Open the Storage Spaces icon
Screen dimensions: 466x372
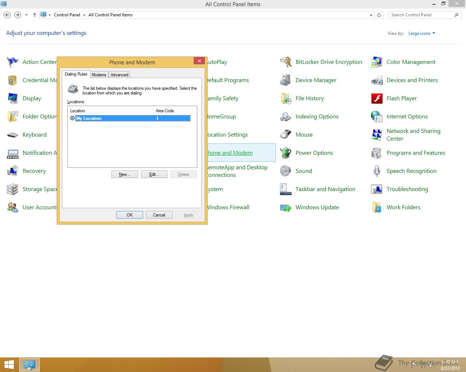click(13, 189)
